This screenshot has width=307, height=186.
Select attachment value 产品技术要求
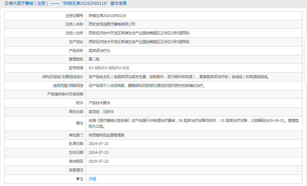pyautogui.click(x=99, y=103)
